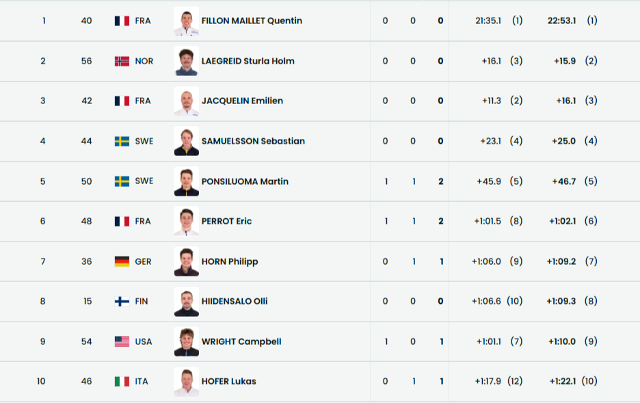The height and width of the screenshot is (403, 640).
Task: Click the HIIDENSALO Olli name link
Action: pos(235,301)
